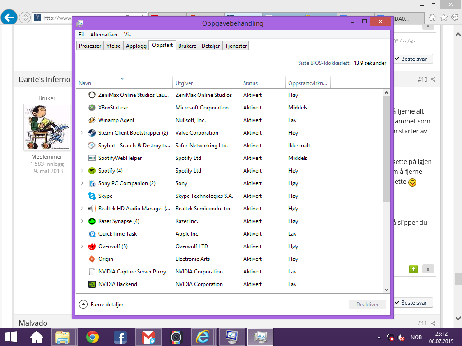Click the #10 post number link
462x346 pixels.
(422, 79)
